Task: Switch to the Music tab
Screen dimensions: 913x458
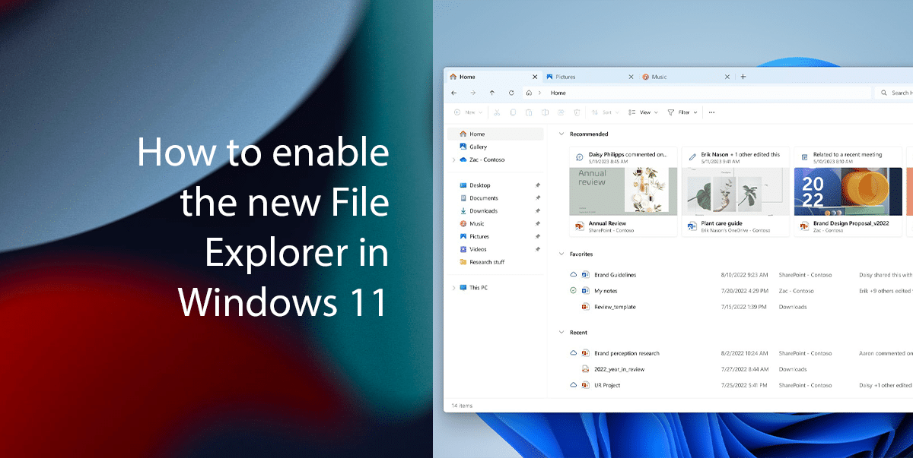Action: click(x=686, y=77)
